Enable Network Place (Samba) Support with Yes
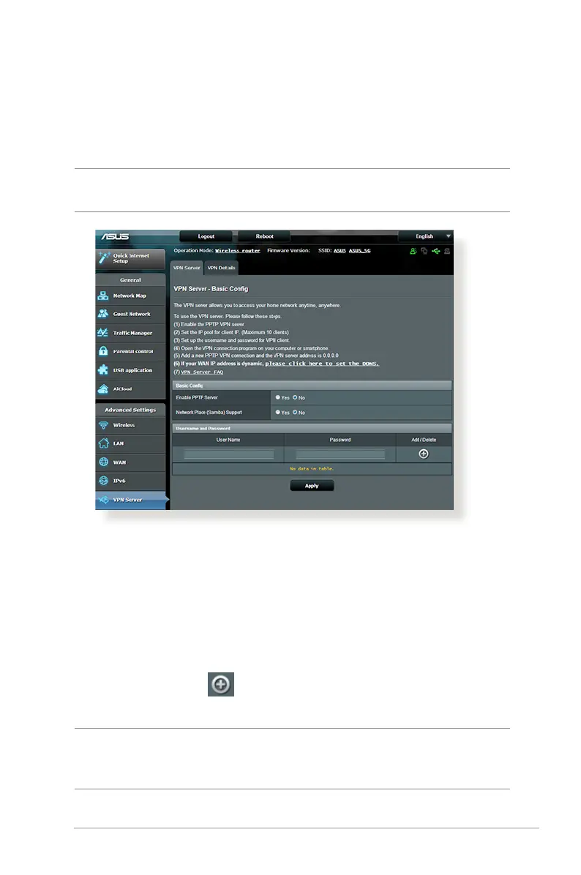 point(278,413)
